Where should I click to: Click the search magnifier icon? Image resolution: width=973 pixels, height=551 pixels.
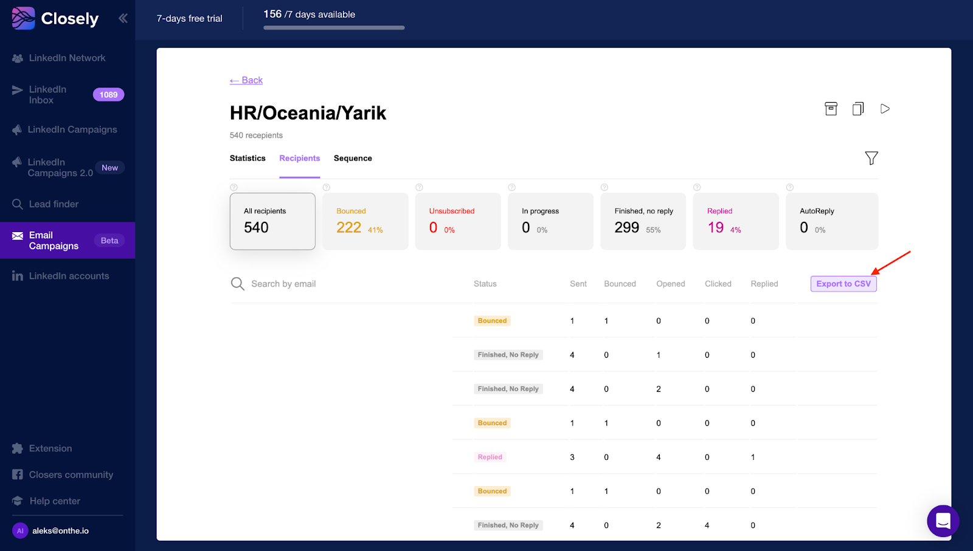pos(237,284)
